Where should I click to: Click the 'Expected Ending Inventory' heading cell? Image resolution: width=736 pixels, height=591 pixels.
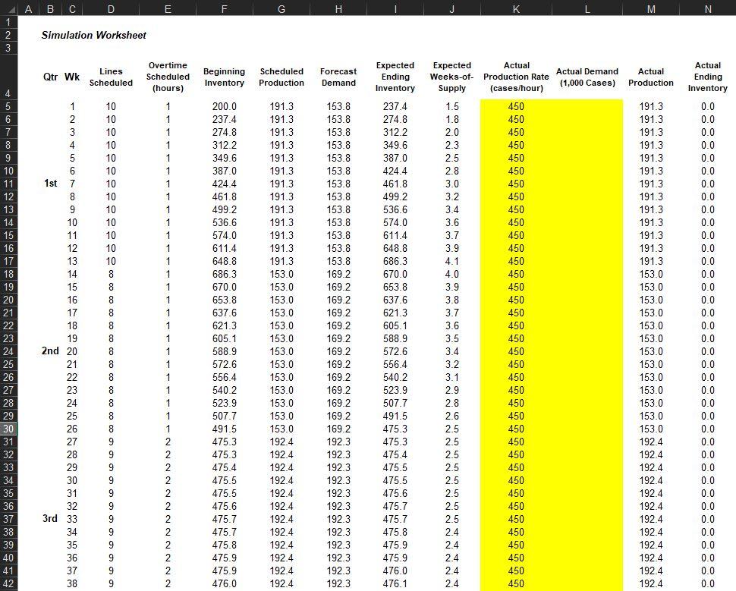point(395,77)
